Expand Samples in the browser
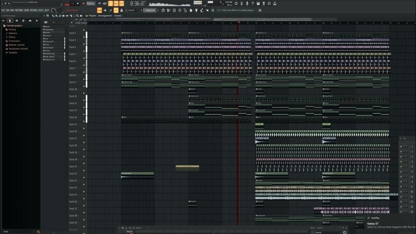 (13, 53)
